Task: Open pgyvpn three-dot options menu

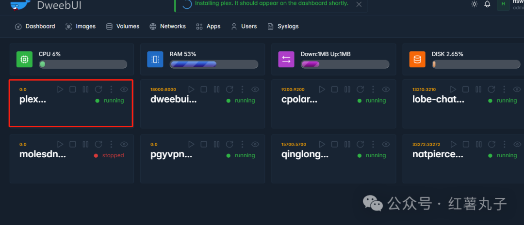Action: pos(242,144)
